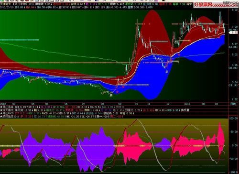Viewport: 239px width, 174px height.
Task: Click the 100.00 oscillator axis label
Action: [233, 119]
